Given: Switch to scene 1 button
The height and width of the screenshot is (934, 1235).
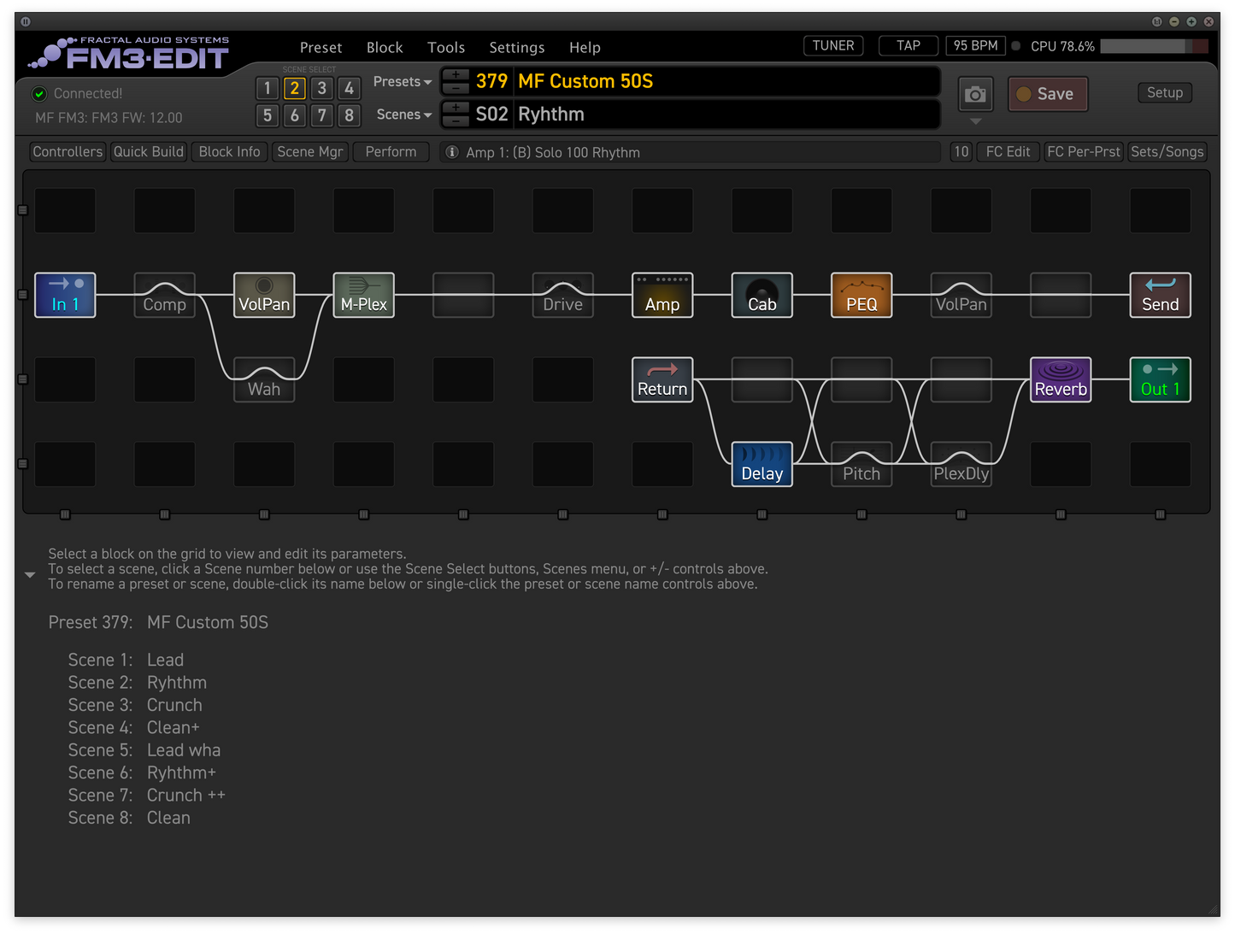Looking at the screenshot, I should [x=268, y=88].
